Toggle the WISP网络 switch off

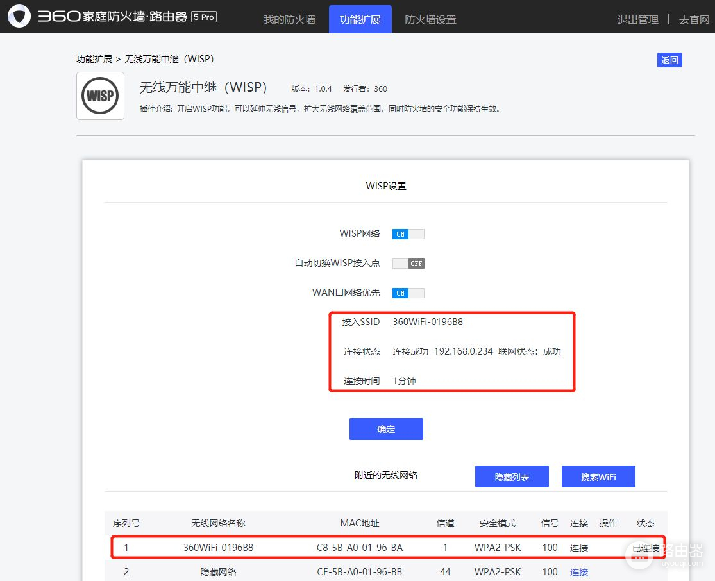click(x=408, y=234)
